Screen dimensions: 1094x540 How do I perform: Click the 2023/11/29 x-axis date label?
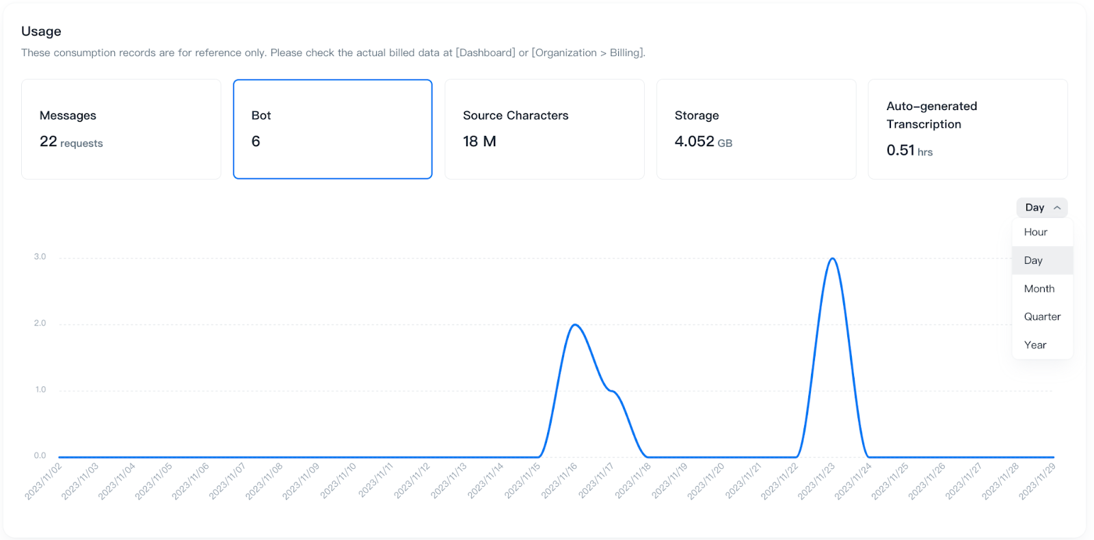1037,481
